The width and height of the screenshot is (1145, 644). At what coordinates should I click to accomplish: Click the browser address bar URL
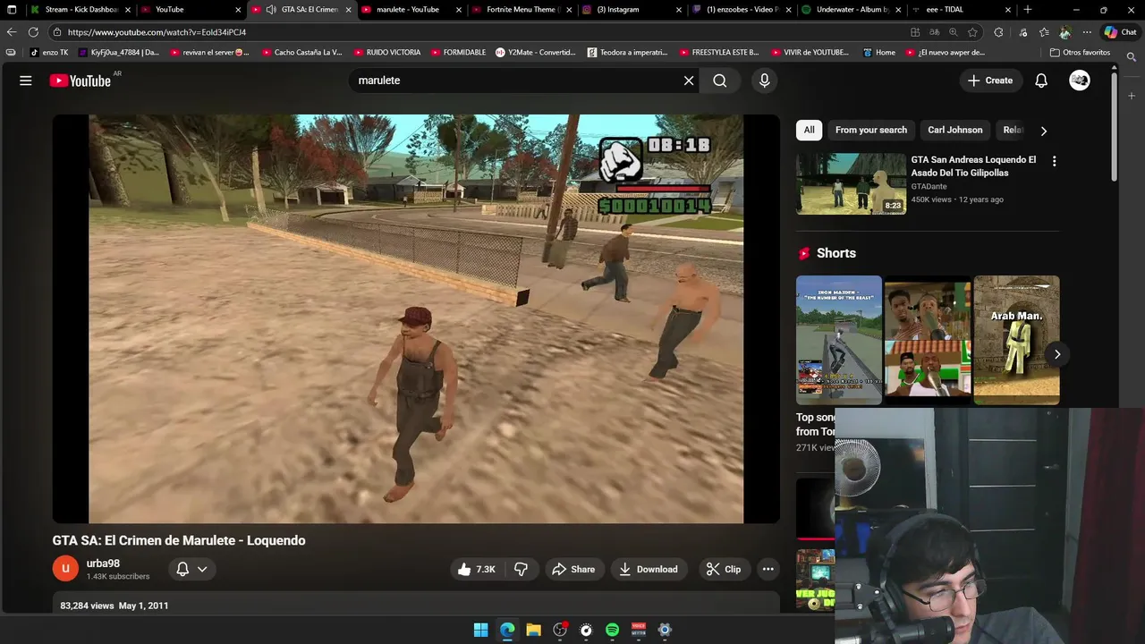157,32
